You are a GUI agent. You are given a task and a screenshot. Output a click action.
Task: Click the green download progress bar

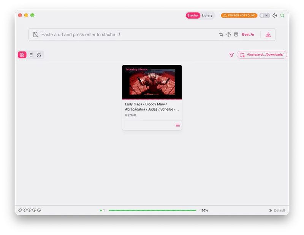(152, 210)
